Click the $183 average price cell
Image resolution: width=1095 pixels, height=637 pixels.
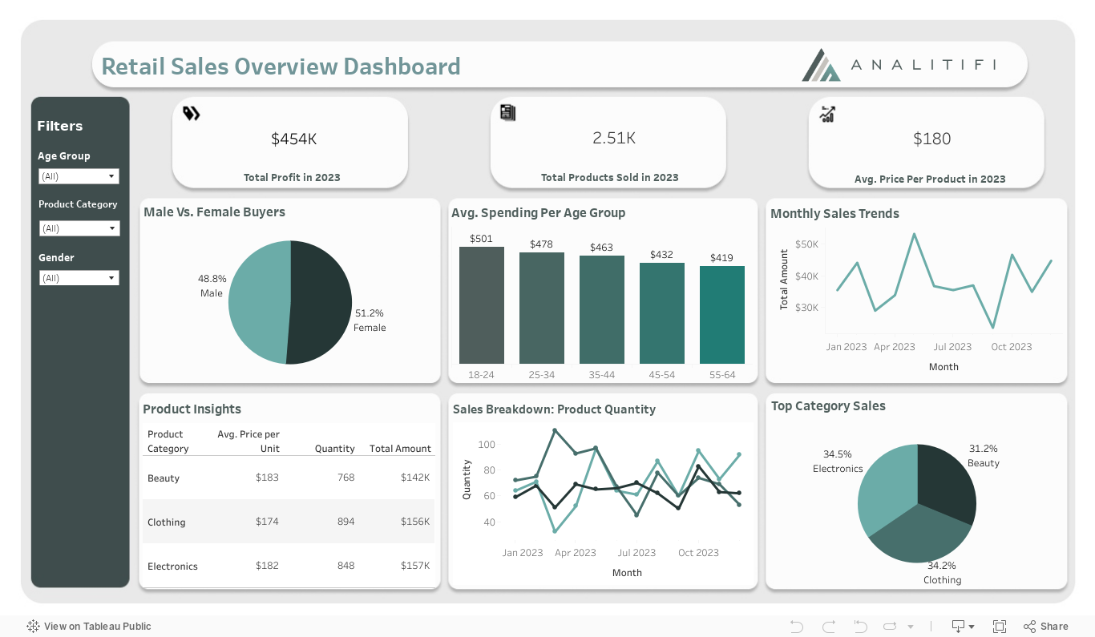[x=267, y=478]
